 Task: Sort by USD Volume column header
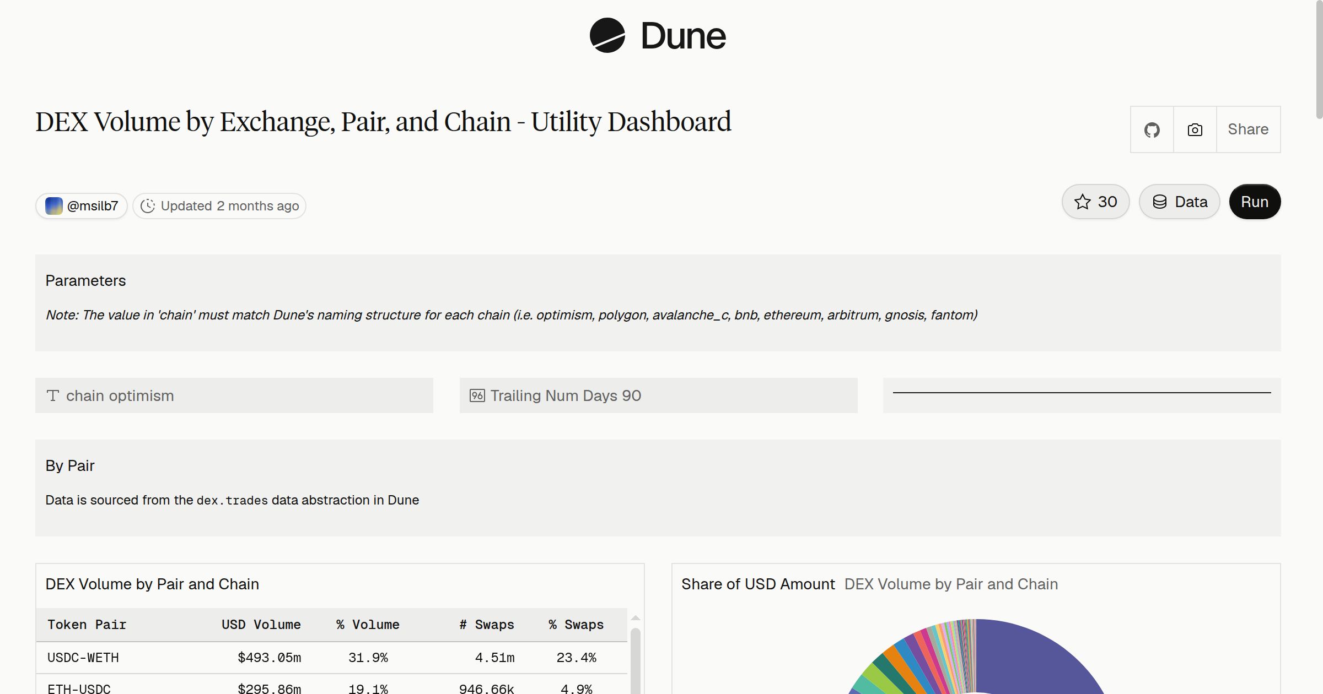(x=261, y=625)
